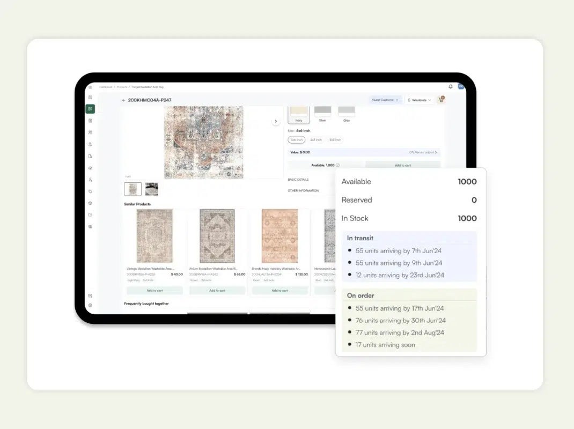The width and height of the screenshot is (574, 429).
Task: Open the Wholesale pricing dropdown
Action: pyautogui.click(x=420, y=100)
